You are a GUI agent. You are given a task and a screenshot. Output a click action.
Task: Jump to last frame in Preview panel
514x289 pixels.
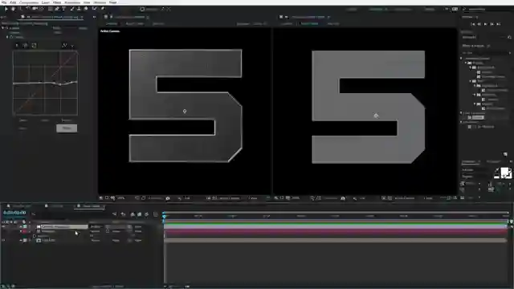click(x=499, y=24)
